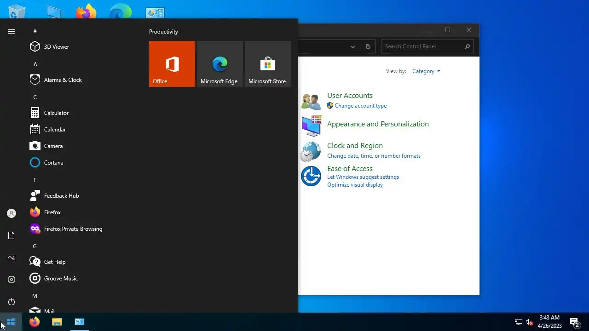Open Get Help app

click(83, 262)
